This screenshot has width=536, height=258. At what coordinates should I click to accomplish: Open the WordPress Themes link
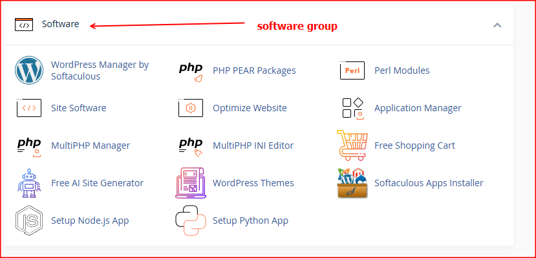tap(253, 183)
